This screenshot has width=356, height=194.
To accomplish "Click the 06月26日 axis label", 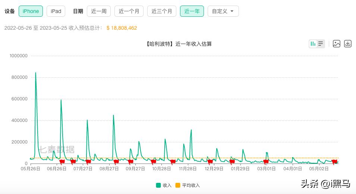I will (x=57, y=169).
